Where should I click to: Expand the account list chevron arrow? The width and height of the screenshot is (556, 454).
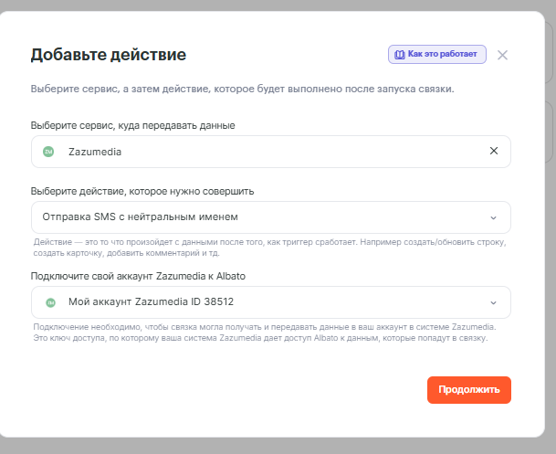coord(494,302)
